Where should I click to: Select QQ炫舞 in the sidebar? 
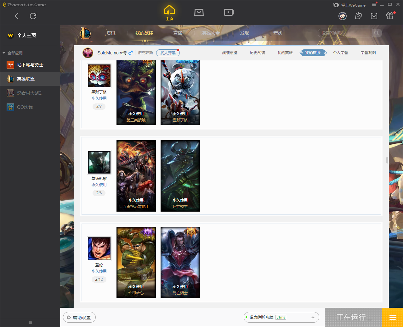pyautogui.click(x=30, y=107)
